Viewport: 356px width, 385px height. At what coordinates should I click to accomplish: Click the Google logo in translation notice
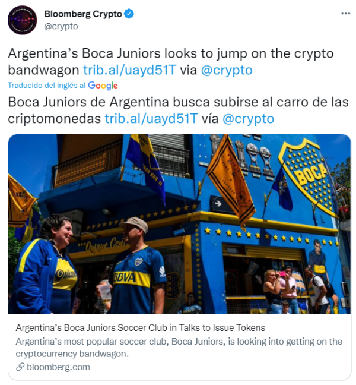coord(103,86)
